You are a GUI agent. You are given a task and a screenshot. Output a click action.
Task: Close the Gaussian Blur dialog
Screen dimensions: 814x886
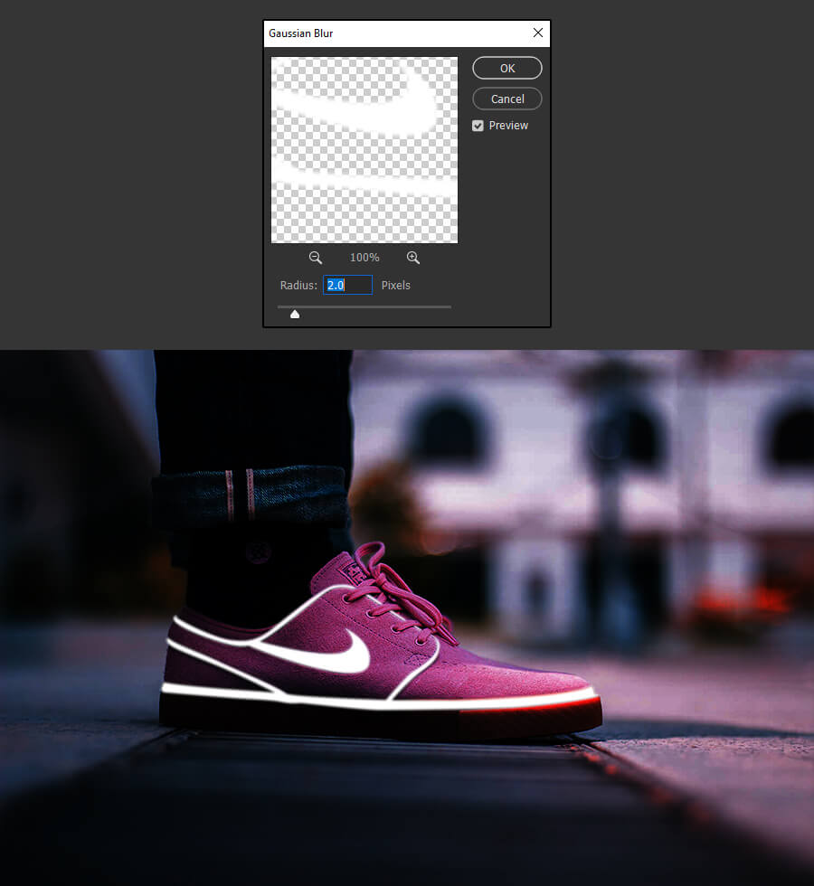(538, 33)
